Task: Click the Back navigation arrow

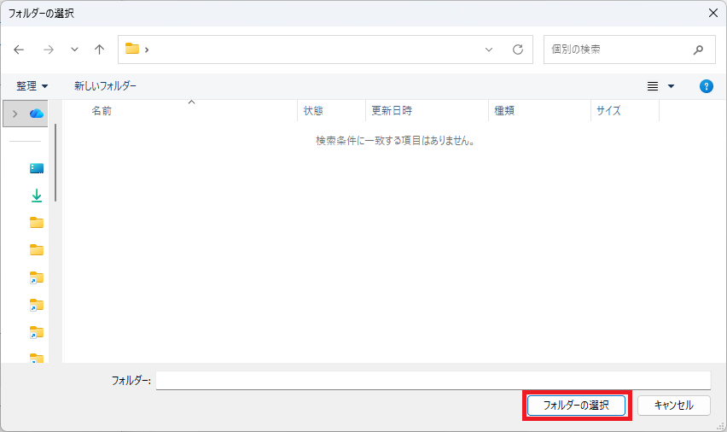Action: [20, 50]
